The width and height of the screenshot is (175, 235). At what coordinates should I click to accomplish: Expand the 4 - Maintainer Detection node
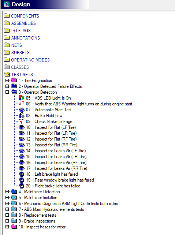click(x=7, y=192)
